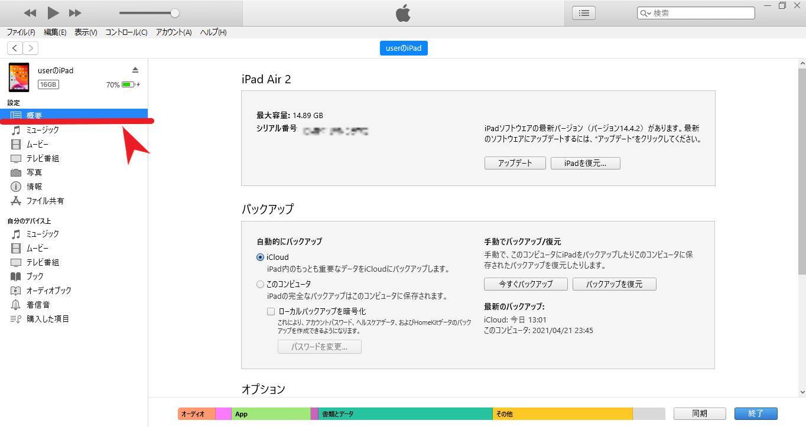The width and height of the screenshot is (806, 427).
Task: Click the 終了 done button
Action: 756,413
